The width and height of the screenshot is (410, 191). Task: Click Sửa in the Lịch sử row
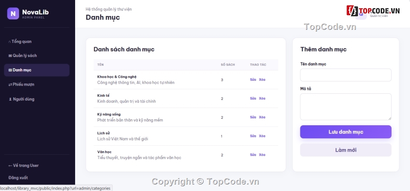point(253,136)
